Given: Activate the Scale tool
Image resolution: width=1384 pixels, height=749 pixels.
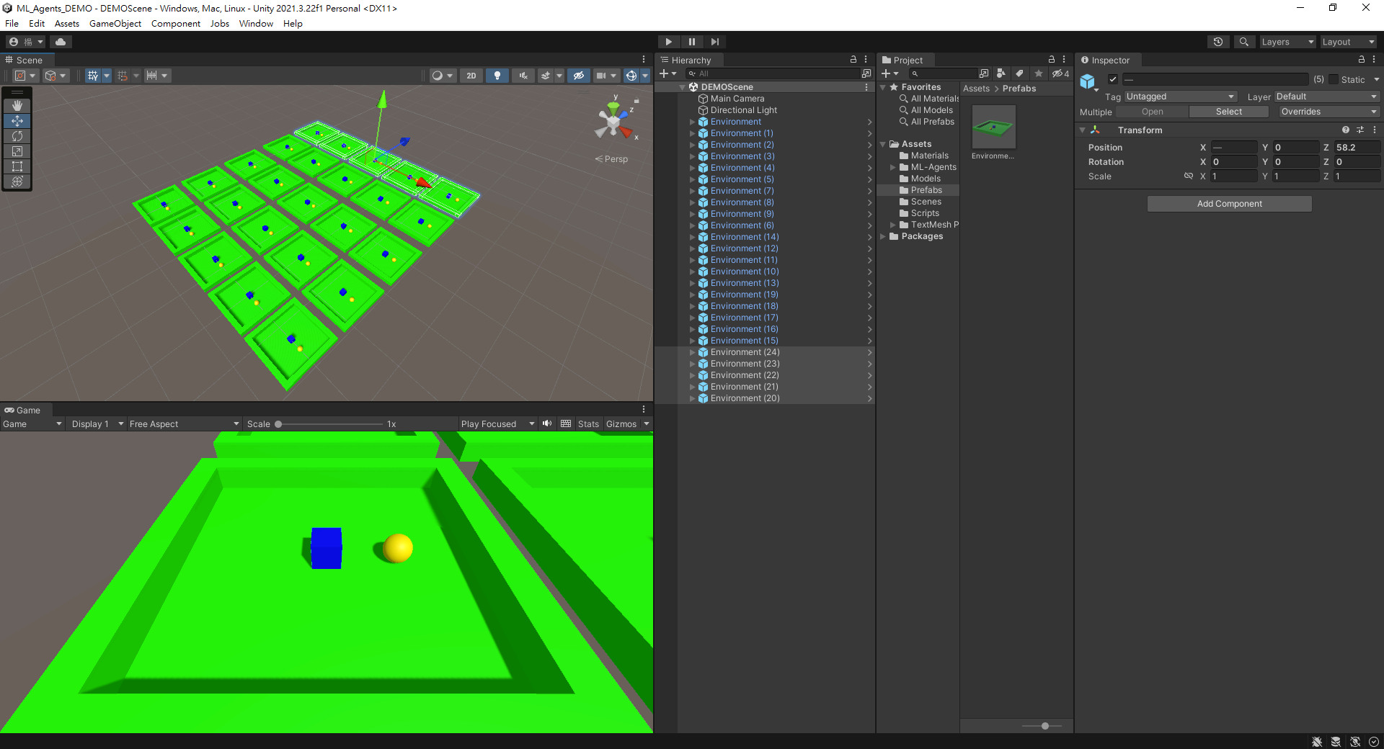Looking at the screenshot, I should [x=17, y=151].
